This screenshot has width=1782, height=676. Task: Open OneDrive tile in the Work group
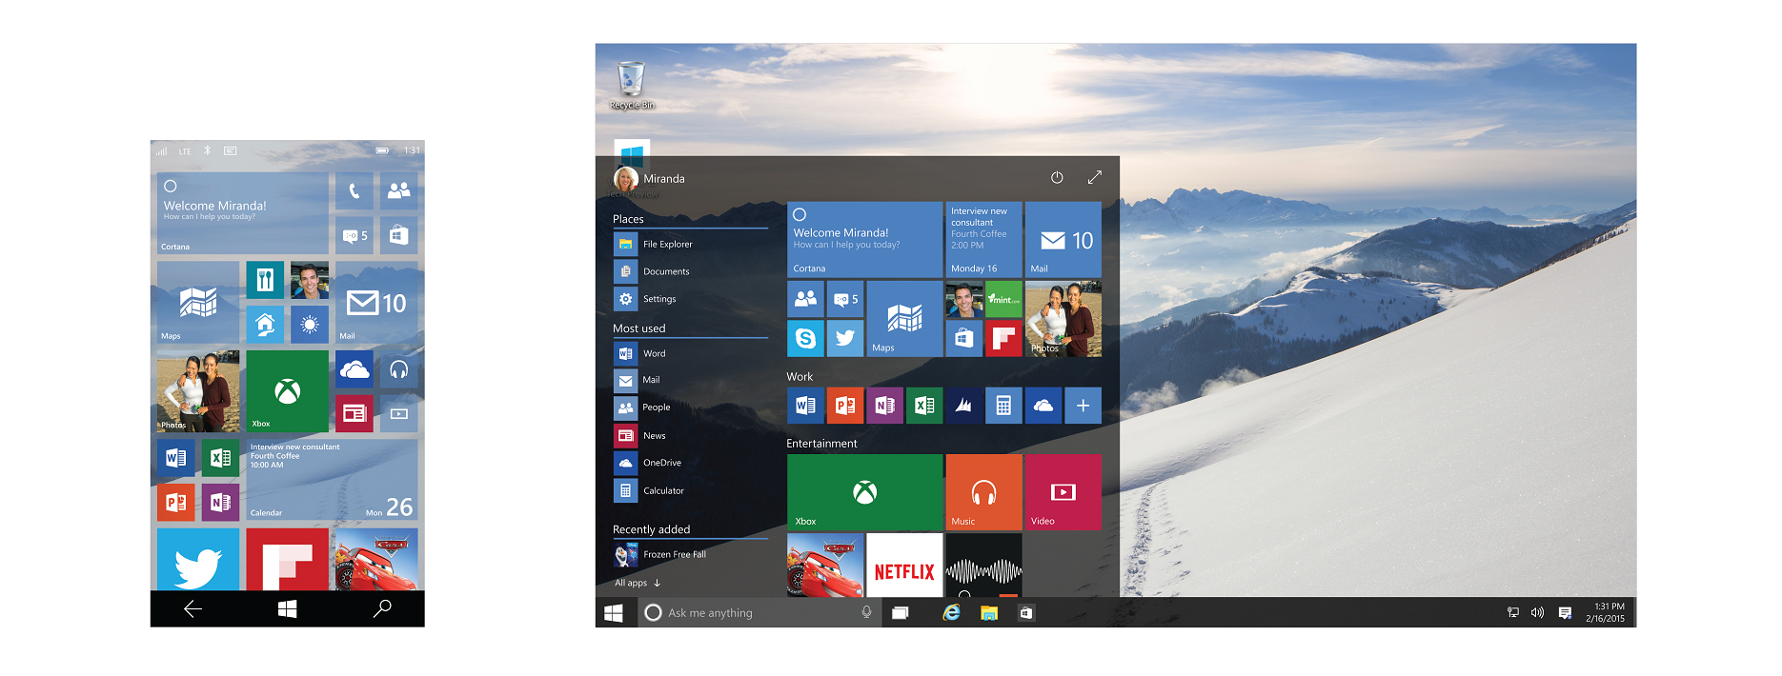pyautogui.click(x=1043, y=406)
